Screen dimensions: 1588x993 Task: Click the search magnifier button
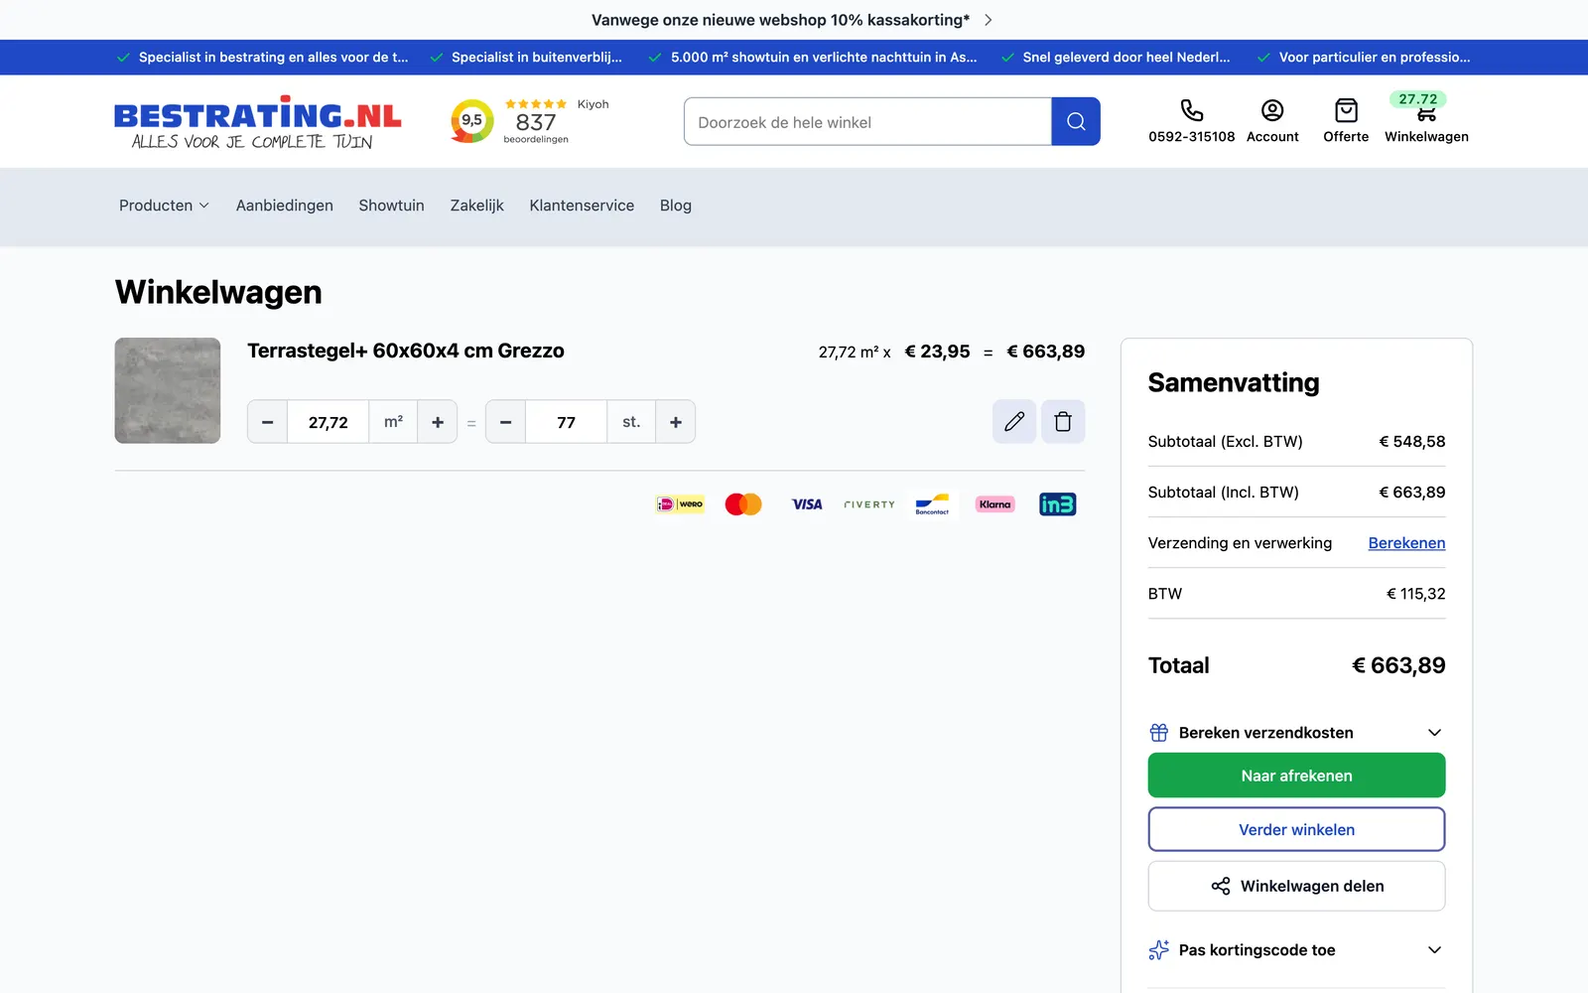1076,121
